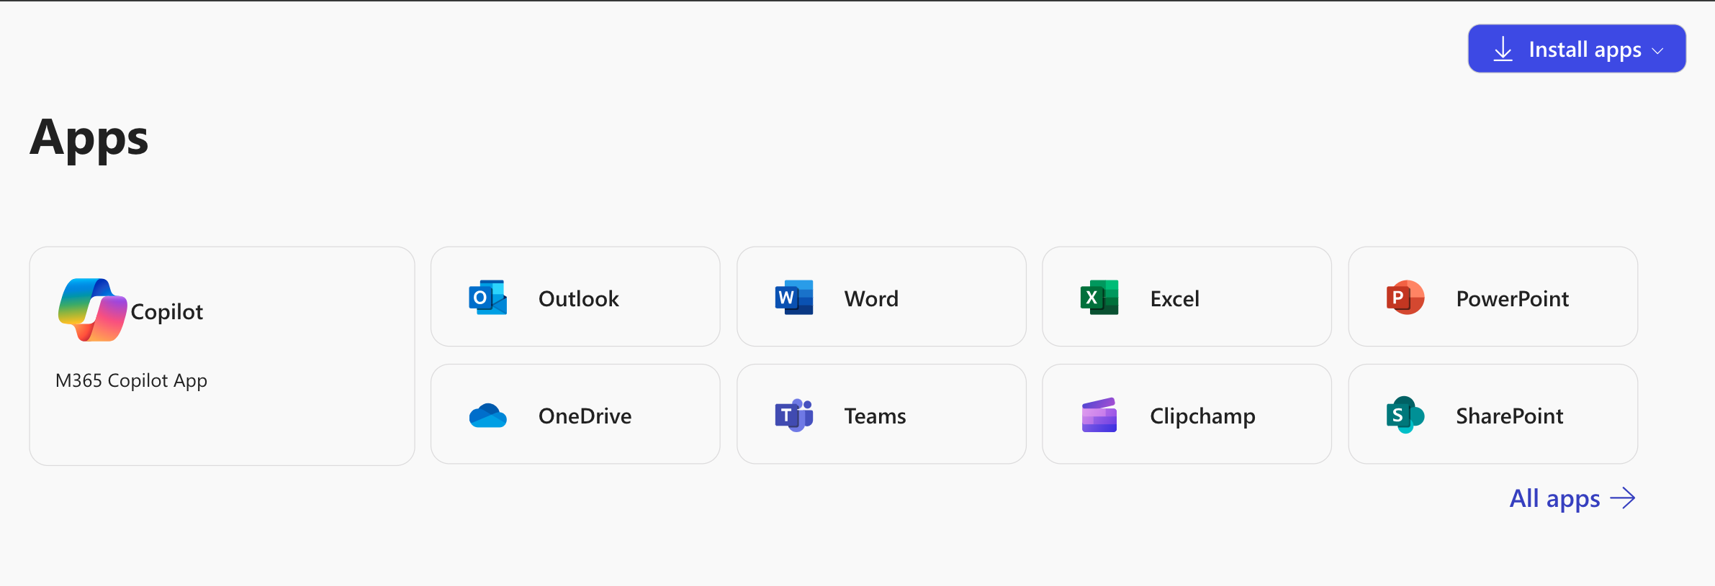Click the Clipchamp app icon
1715x586 pixels.
(1099, 415)
